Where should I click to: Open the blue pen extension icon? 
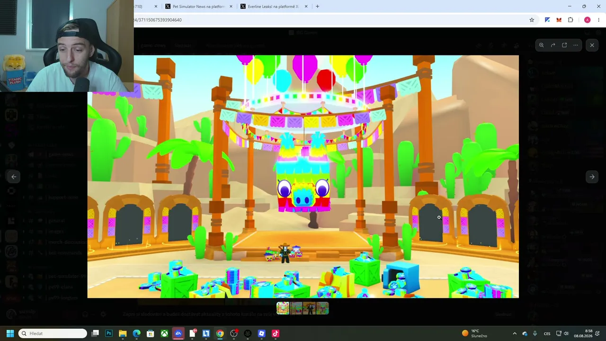(547, 20)
